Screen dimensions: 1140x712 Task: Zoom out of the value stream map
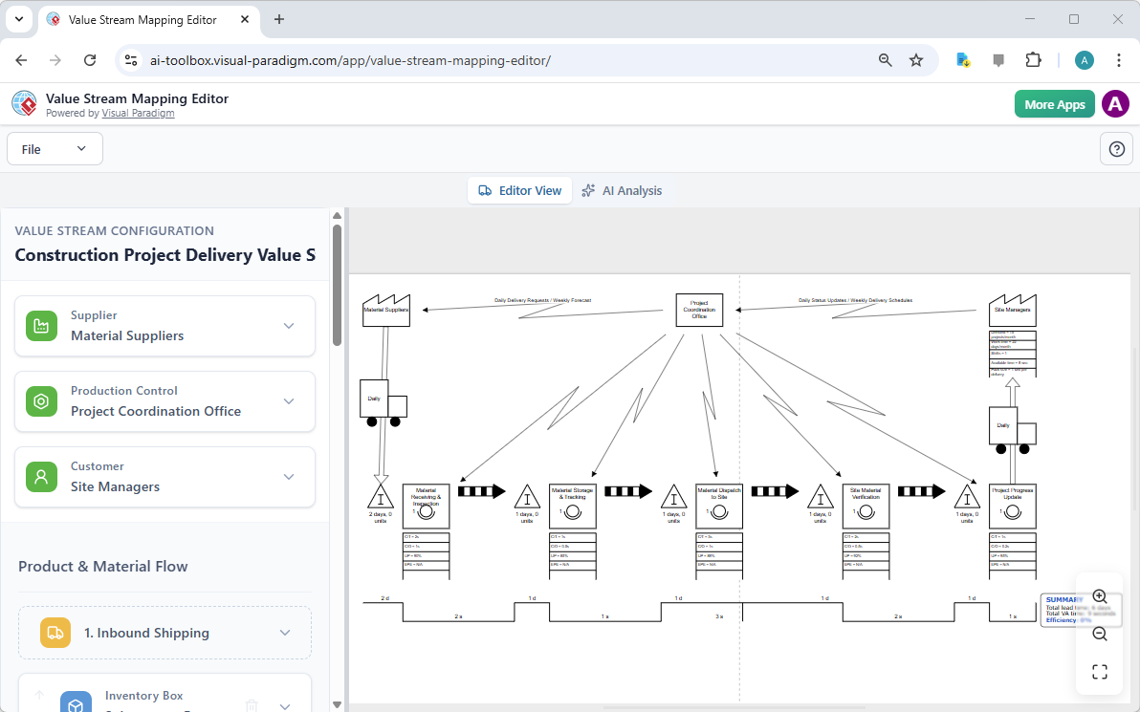pos(1099,633)
